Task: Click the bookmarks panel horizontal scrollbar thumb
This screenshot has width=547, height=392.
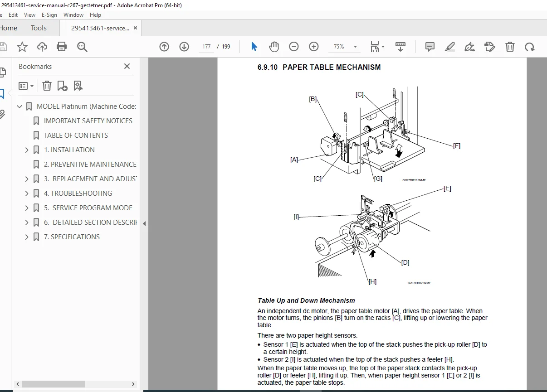Action: tap(54, 384)
